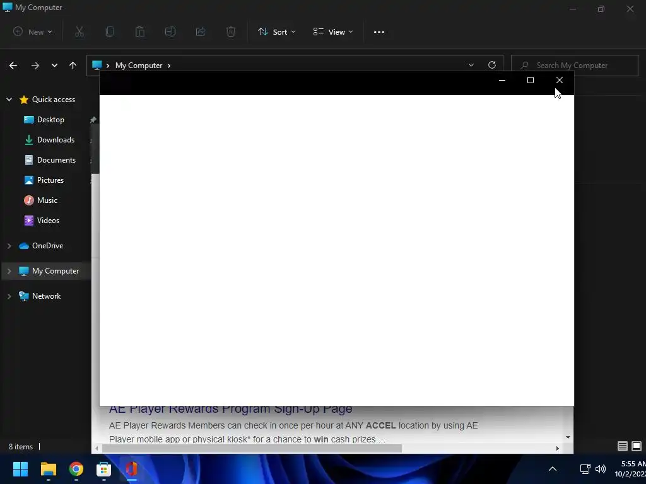Click the My Computer breadcrumb in address bar
The width and height of the screenshot is (646, 484).
click(139, 66)
